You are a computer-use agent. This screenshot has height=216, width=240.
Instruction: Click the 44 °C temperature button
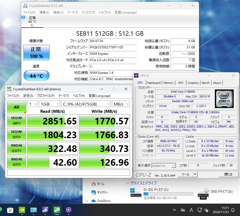pos(37,75)
